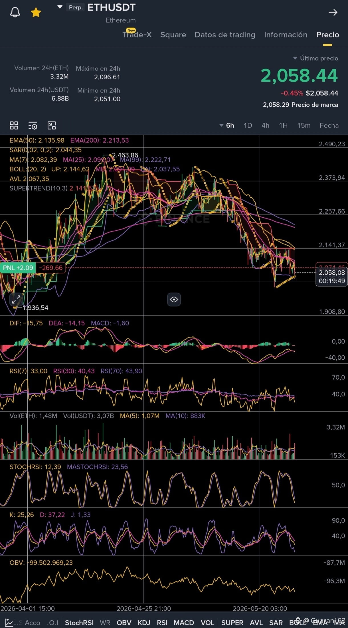Tap the STOCHRSI: 12,39 value
Viewport: 348px width, 628px height.
click(35, 467)
